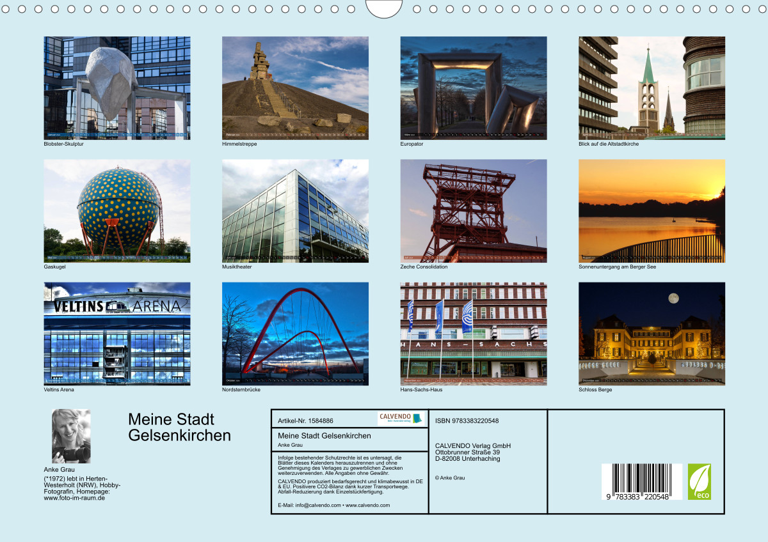This screenshot has width=768, height=542.
Task: Click the 'CALVENDO Verlag GmbH' address line
Action: (x=473, y=445)
